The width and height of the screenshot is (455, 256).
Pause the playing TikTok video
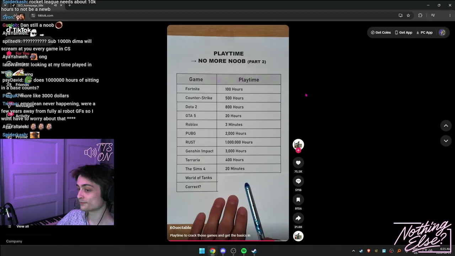228,133
